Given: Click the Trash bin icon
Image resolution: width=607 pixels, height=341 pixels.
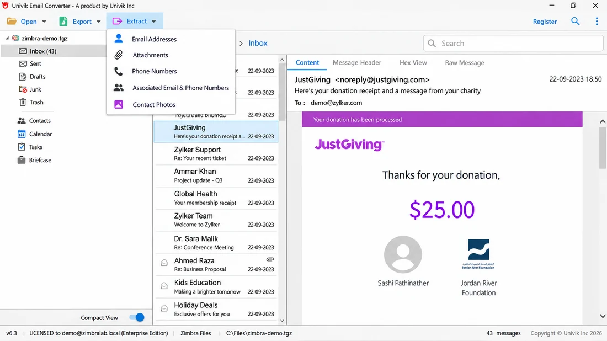Looking at the screenshot, I should [x=23, y=102].
